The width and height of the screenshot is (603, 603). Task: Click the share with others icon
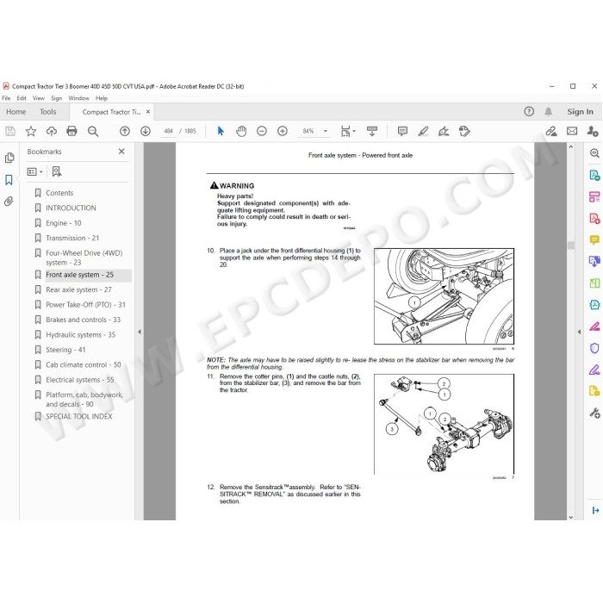[593, 131]
